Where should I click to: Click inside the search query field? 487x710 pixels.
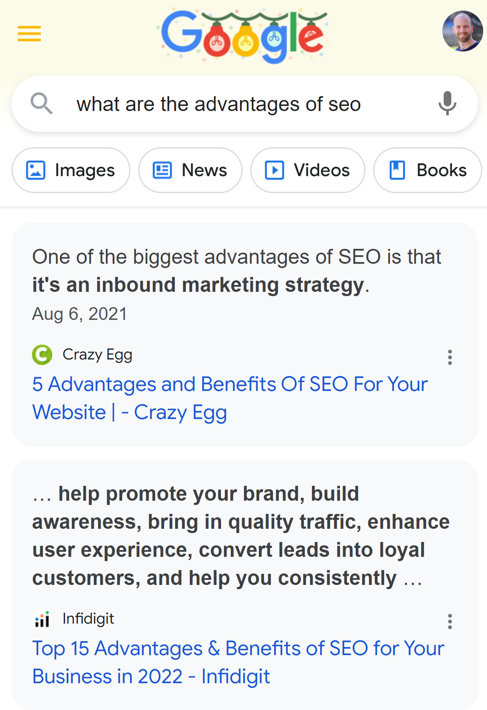(212, 103)
